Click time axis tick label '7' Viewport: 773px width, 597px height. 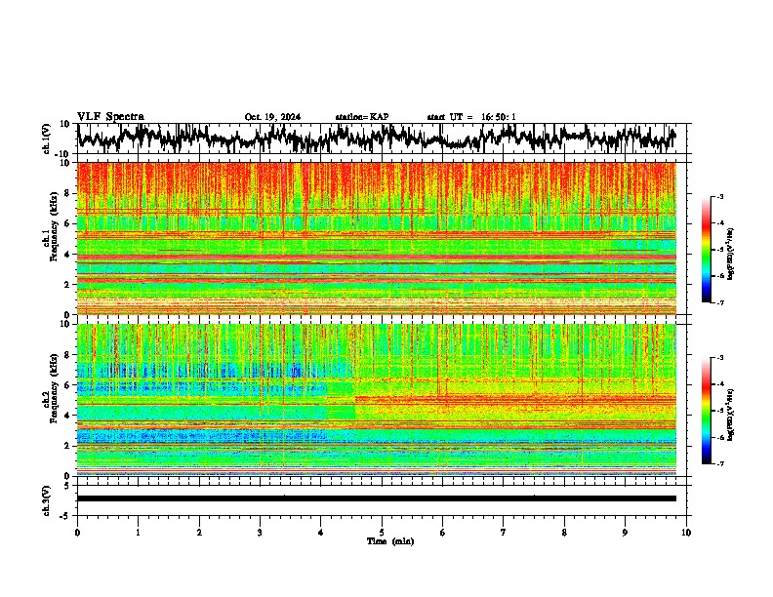click(504, 533)
